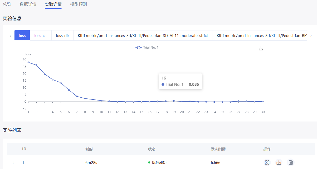Click the 耗时 column header
Image resolution: width=317 pixels, height=169 pixels.
tap(89, 149)
